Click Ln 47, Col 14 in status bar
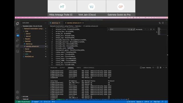This screenshot has width=183, height=103. click(131, 102)
